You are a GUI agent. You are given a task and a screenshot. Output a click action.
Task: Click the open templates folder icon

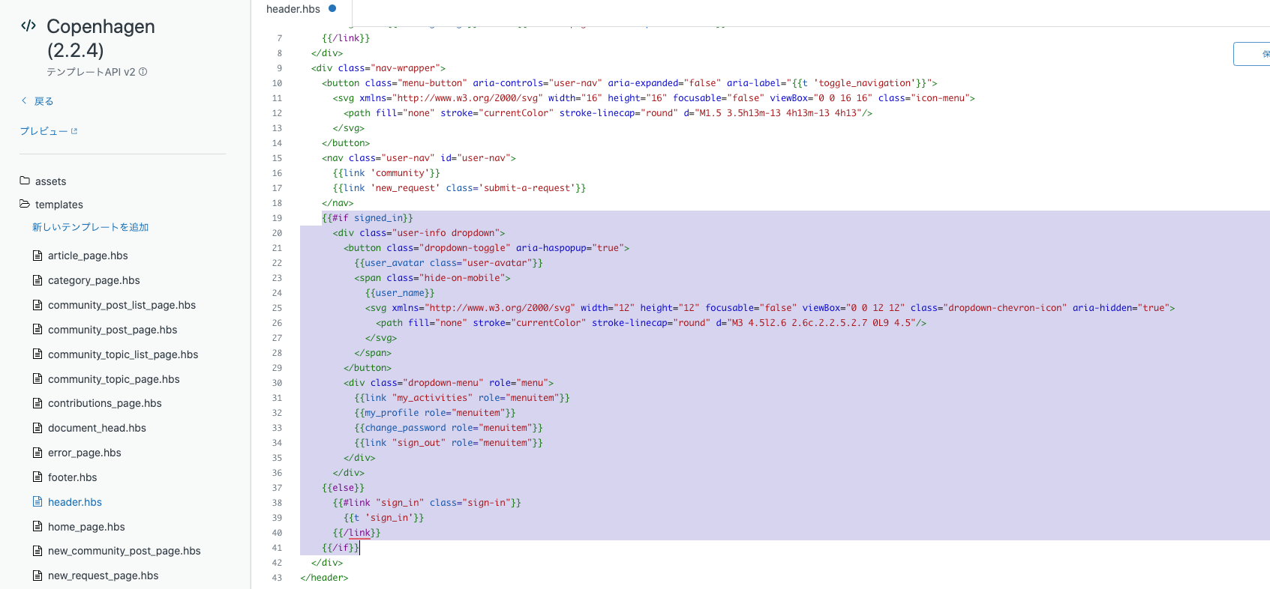click(25, 204)
